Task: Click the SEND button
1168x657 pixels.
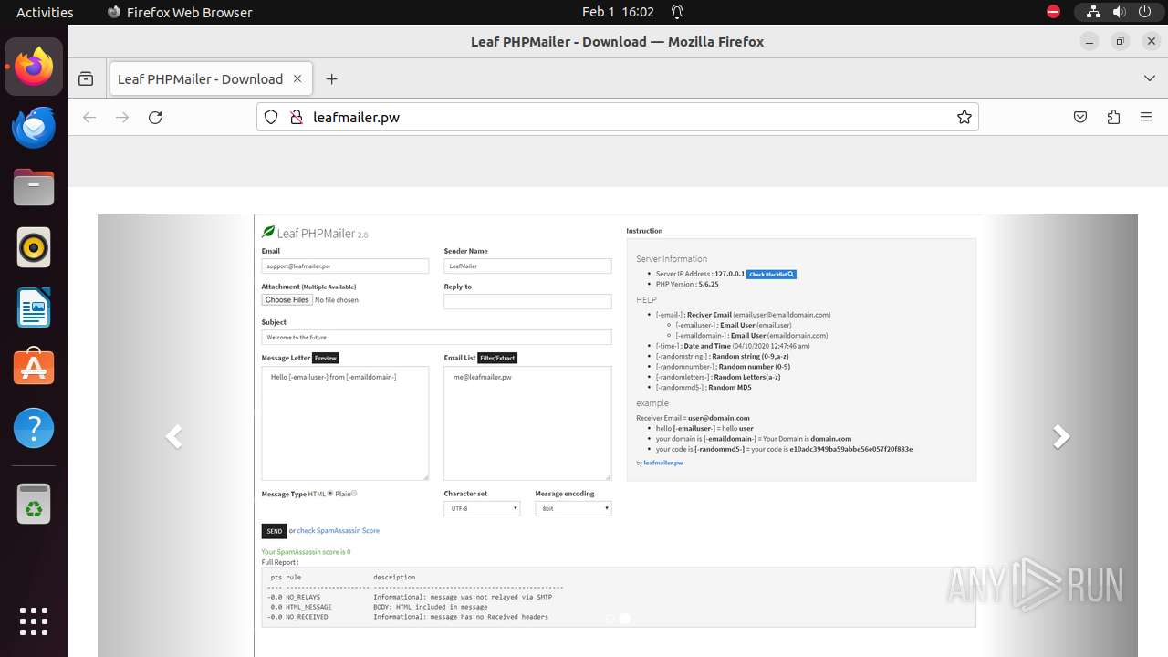Action: pos(274,531)
